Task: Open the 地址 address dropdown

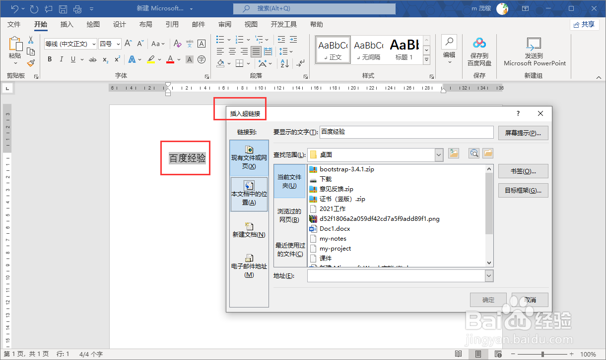Action: pyautogui.click(x=489, y=275)
